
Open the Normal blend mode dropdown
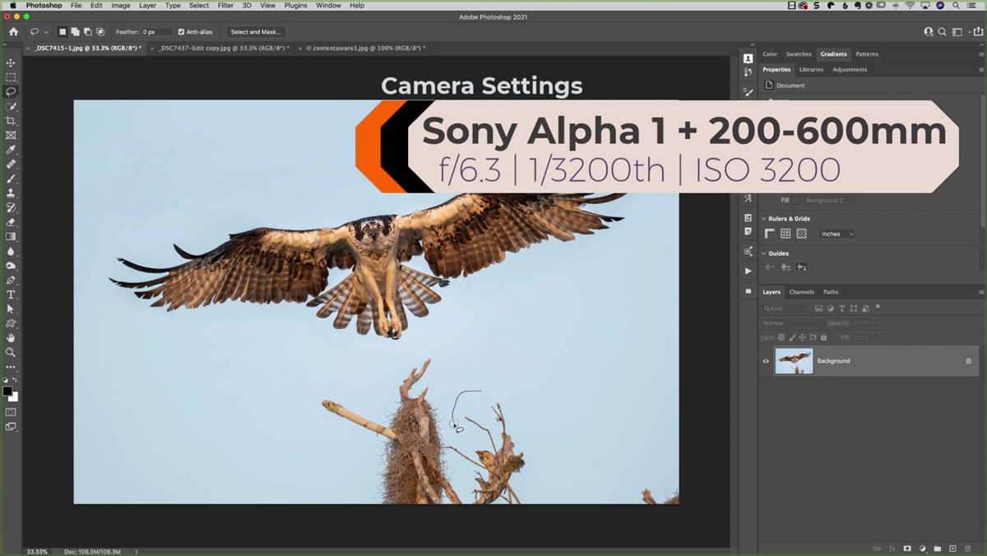click(x=793, y=323)
